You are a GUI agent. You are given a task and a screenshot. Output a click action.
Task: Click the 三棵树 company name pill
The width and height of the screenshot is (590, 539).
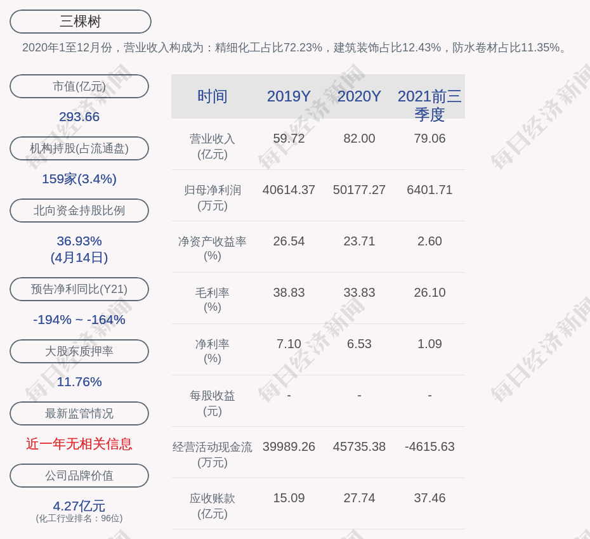81,22
